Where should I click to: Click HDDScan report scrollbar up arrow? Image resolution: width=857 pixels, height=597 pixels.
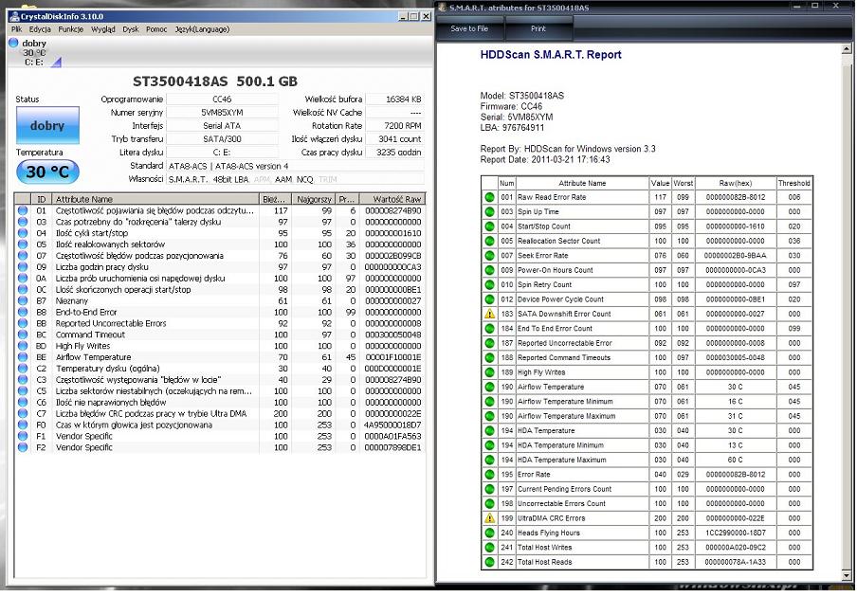pos(847,49)
